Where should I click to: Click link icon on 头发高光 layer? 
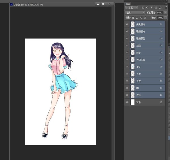161,24
